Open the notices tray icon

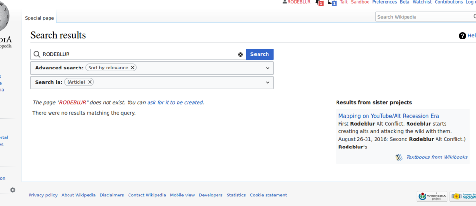(x=332, y=2)
